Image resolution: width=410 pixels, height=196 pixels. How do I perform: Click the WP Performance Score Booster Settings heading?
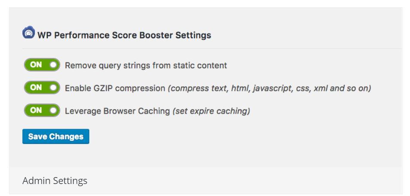pos(124,35)
